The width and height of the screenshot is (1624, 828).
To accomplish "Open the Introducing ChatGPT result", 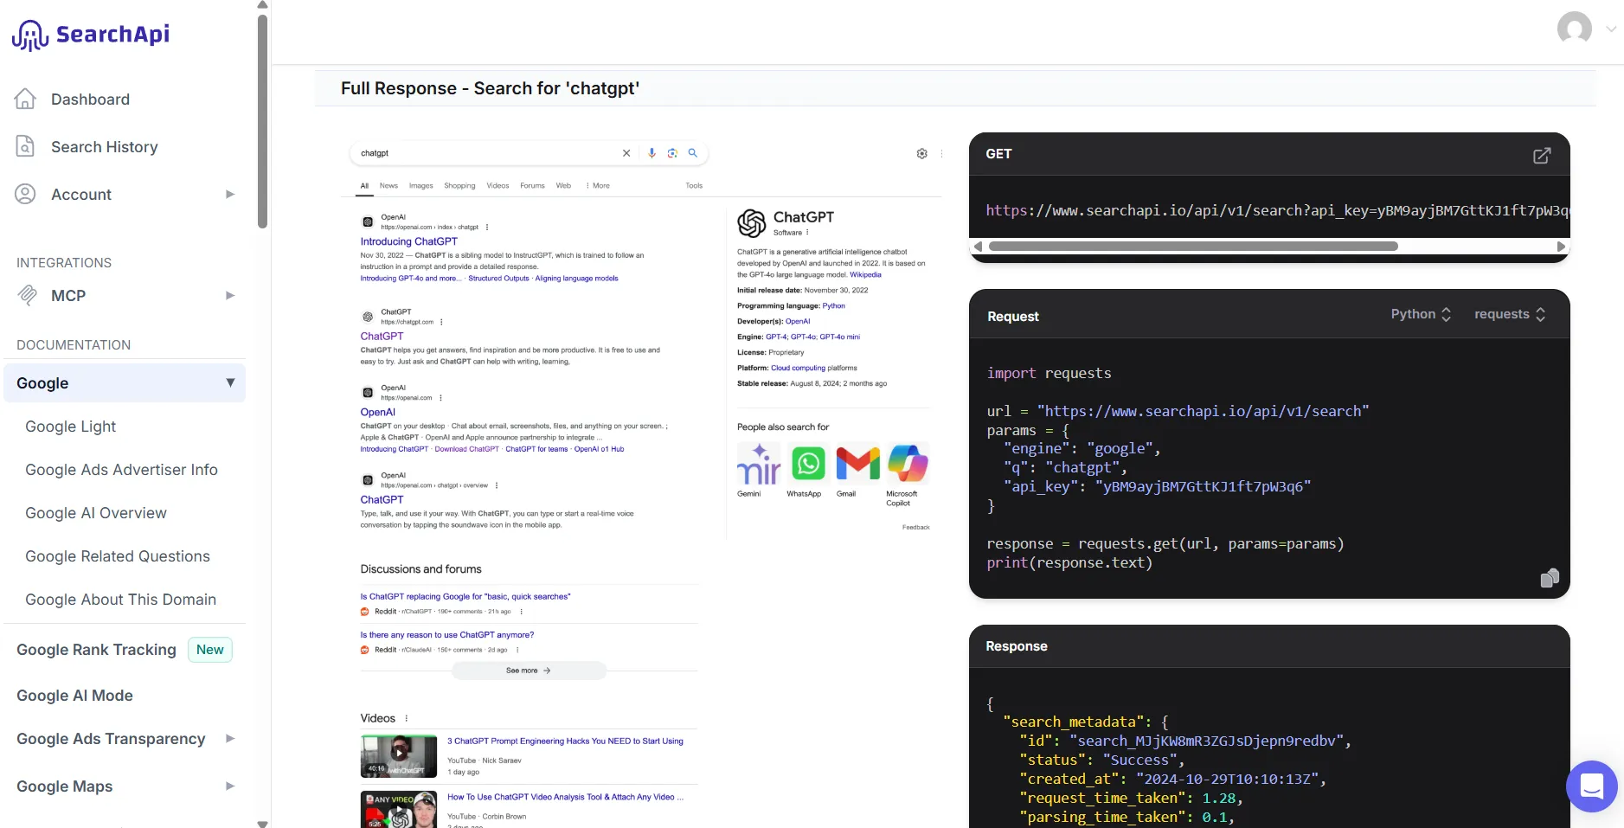I will pyautogui.click(x=409, y=241).
